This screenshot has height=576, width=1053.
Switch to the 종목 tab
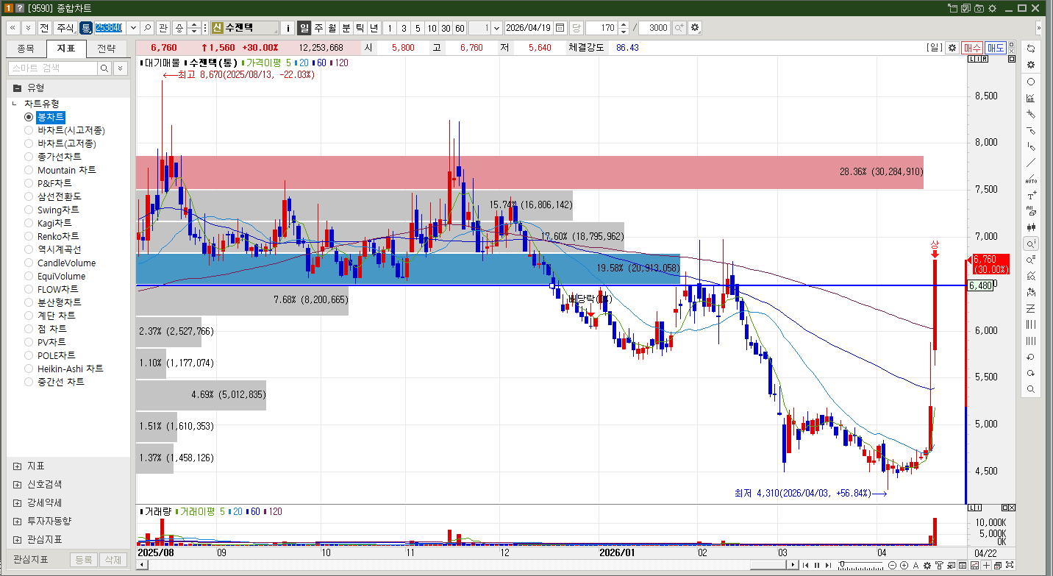26,49
